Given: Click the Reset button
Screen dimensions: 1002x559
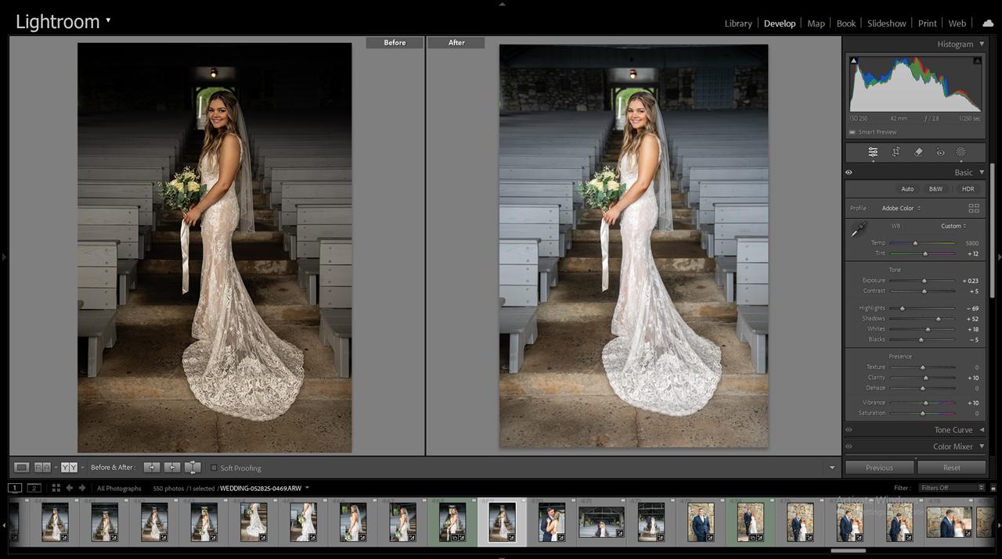Looking at the screenshot, I should [951, 468].
